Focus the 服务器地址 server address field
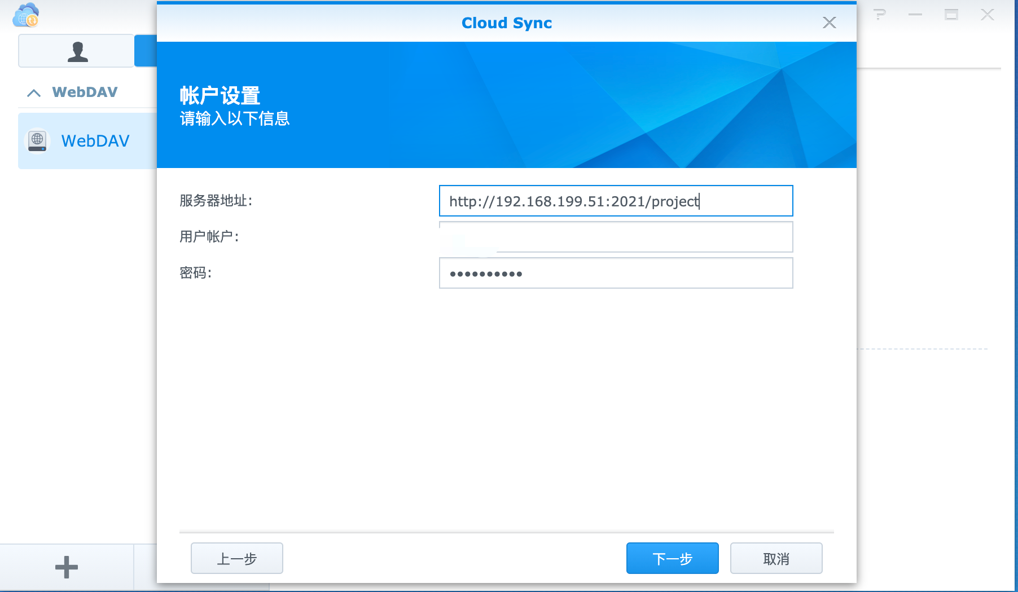 616,201
